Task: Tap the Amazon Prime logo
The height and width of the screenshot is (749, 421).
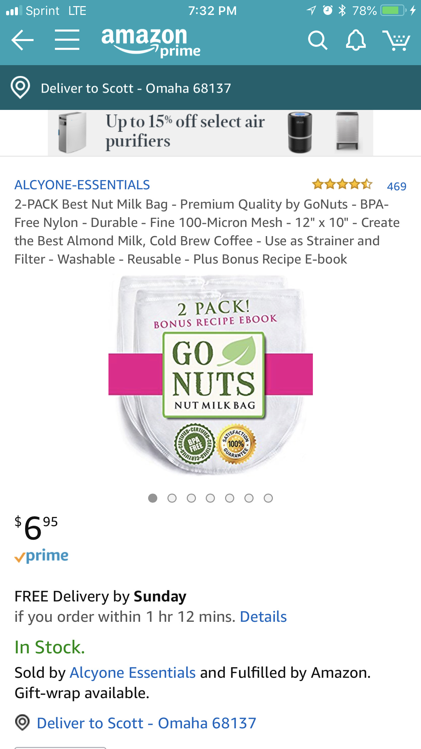Action: tap(151, 42)
